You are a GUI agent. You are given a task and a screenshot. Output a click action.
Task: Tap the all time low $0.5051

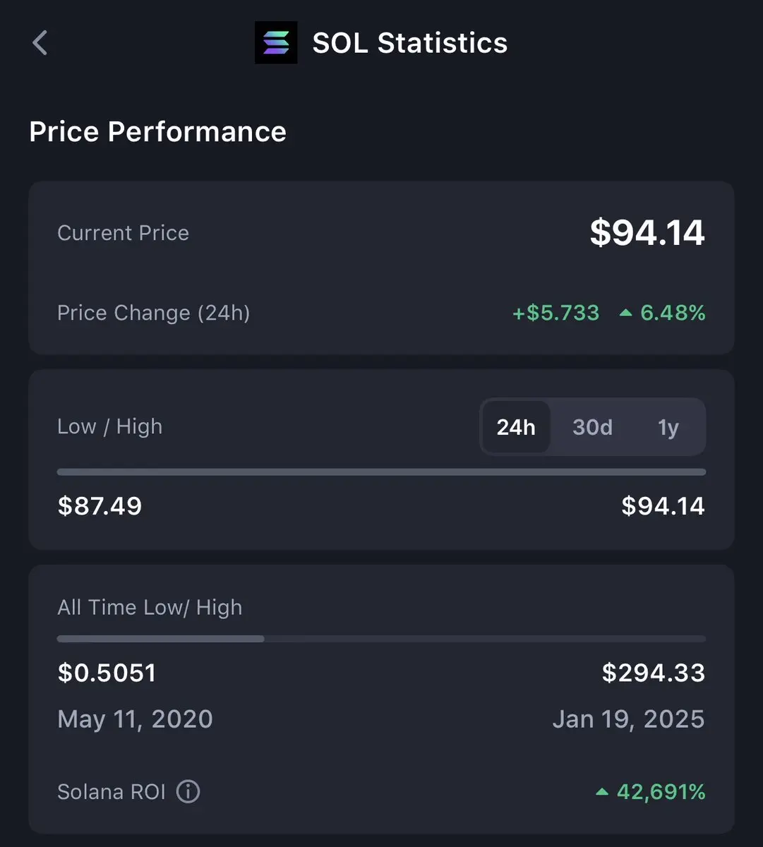(107, 673)
